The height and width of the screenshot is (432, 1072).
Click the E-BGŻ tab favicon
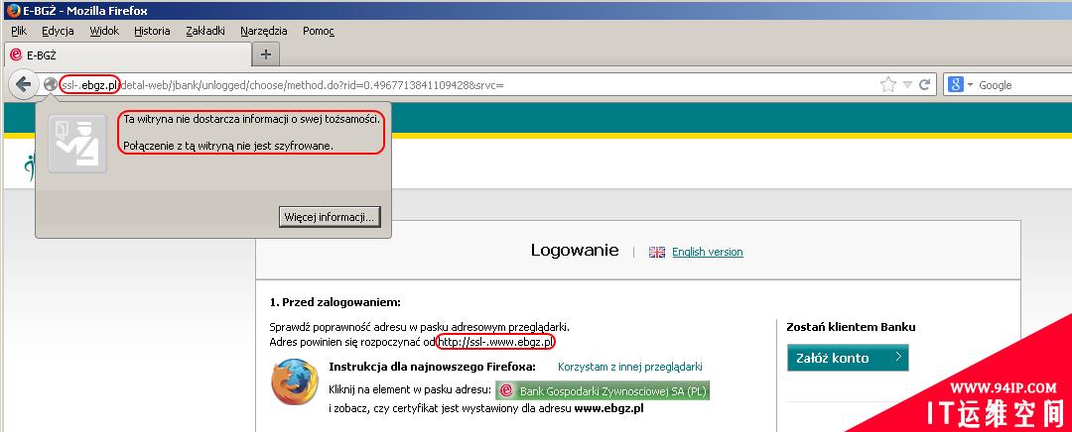pos(16,55)
